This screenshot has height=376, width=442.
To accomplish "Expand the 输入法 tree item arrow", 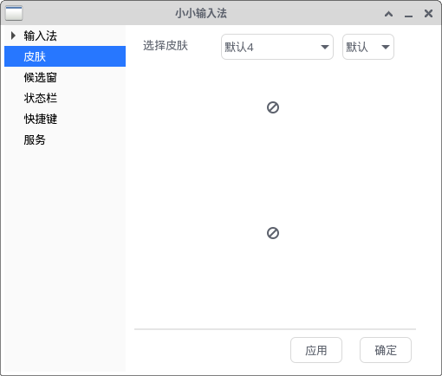I will coord(13,36).
